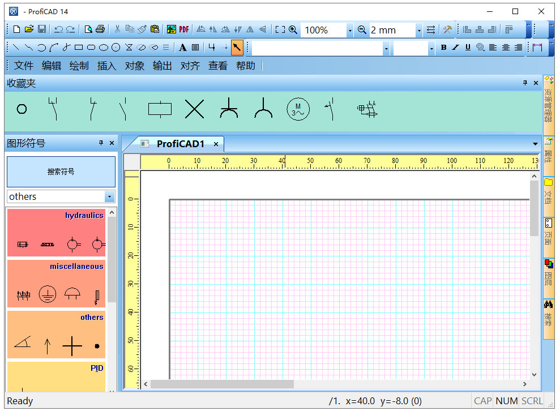Align text to the left
This screenshot has height=411, width=560.
[x=493, y=47]
